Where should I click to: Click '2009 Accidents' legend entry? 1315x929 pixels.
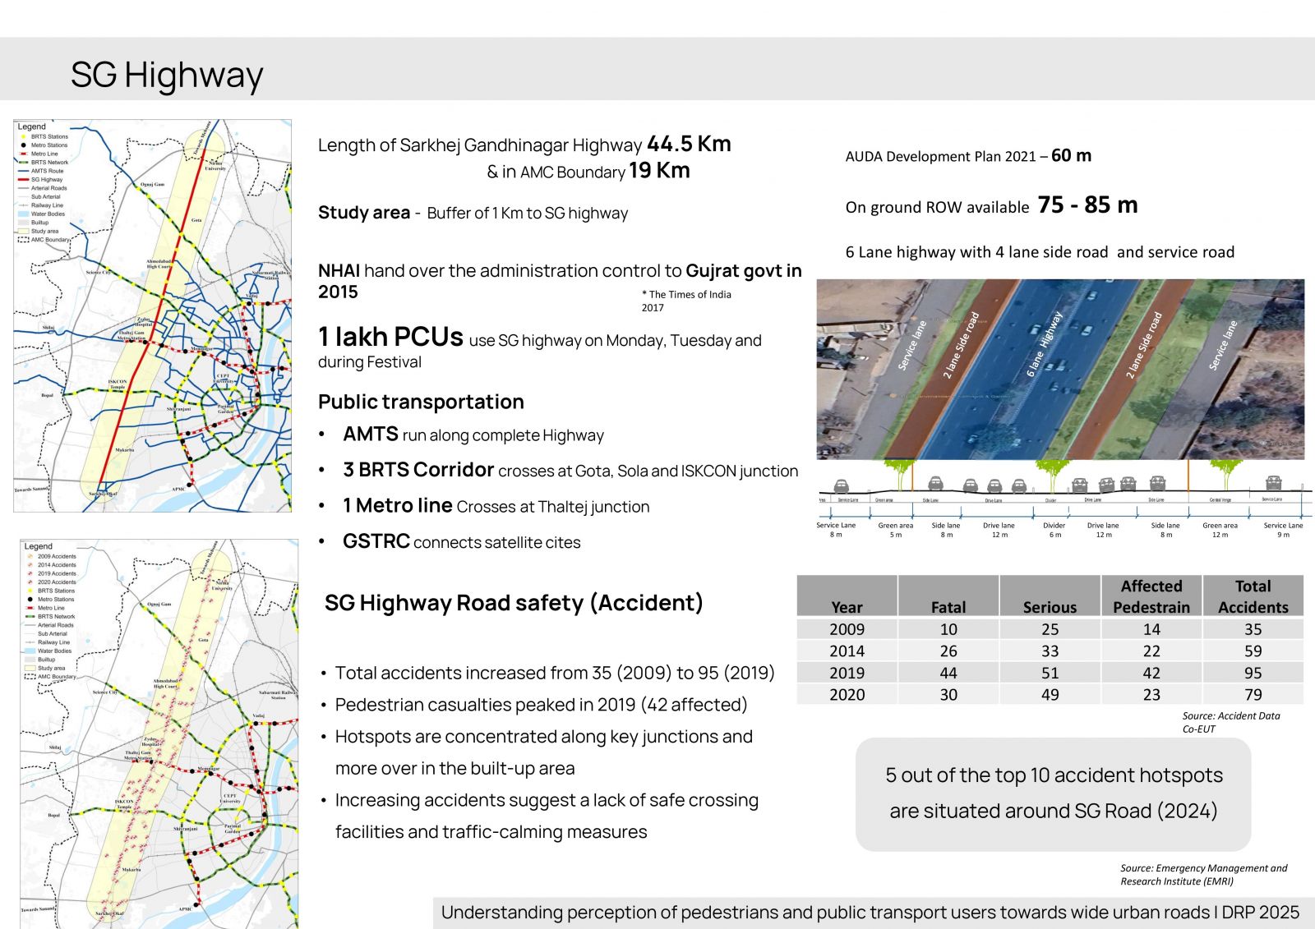click(x=51, y=556)
